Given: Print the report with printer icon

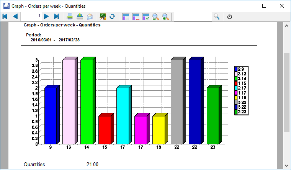Looking at the screenshot, I should (70, 16).
